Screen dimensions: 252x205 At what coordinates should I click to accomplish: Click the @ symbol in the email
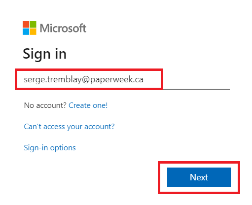[86, 80]
